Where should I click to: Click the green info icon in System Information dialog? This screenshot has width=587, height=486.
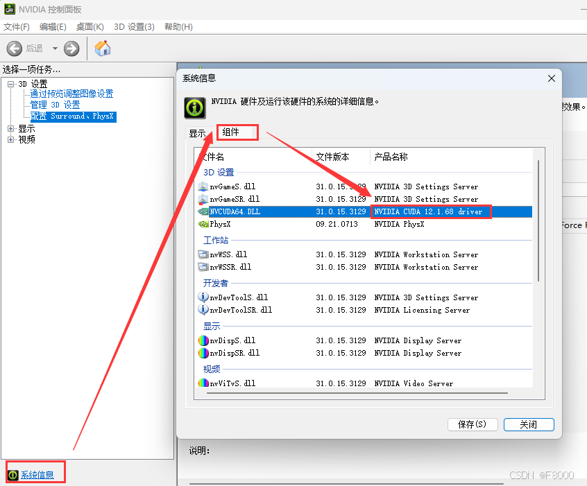coord(195,108)
